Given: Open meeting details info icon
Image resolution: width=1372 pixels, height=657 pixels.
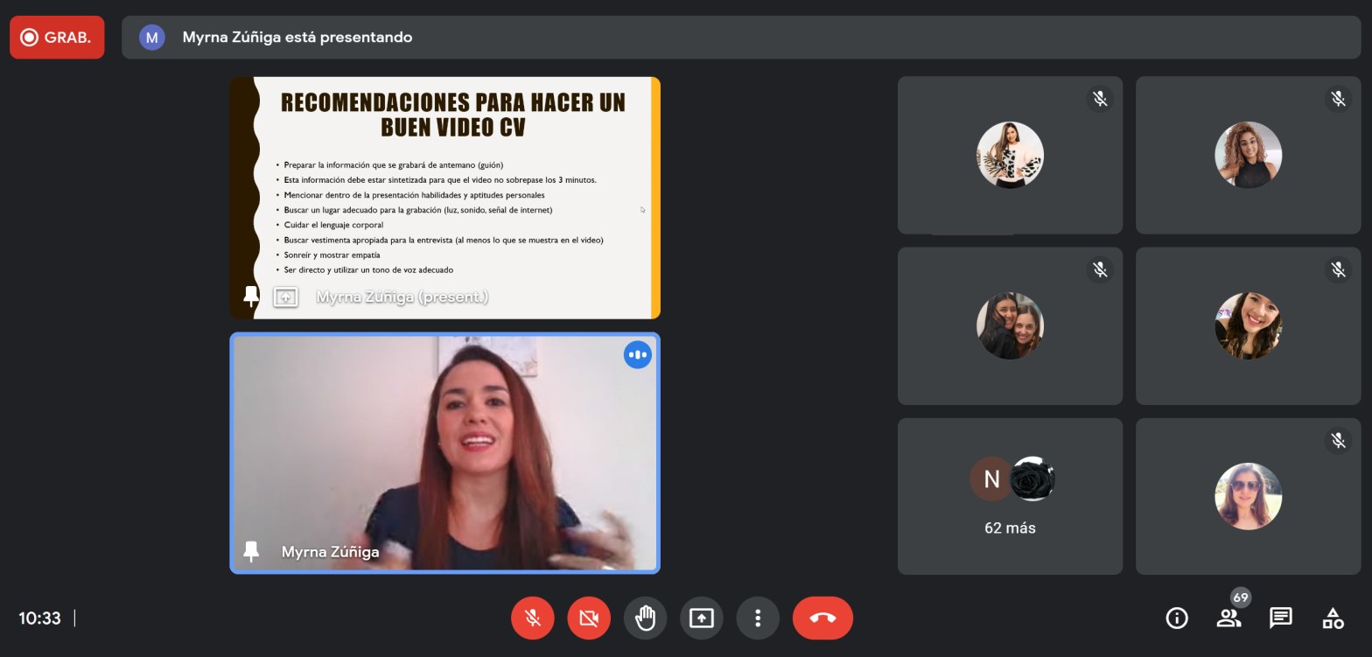Looking at the screenshot, I should tap(1177, 619).
